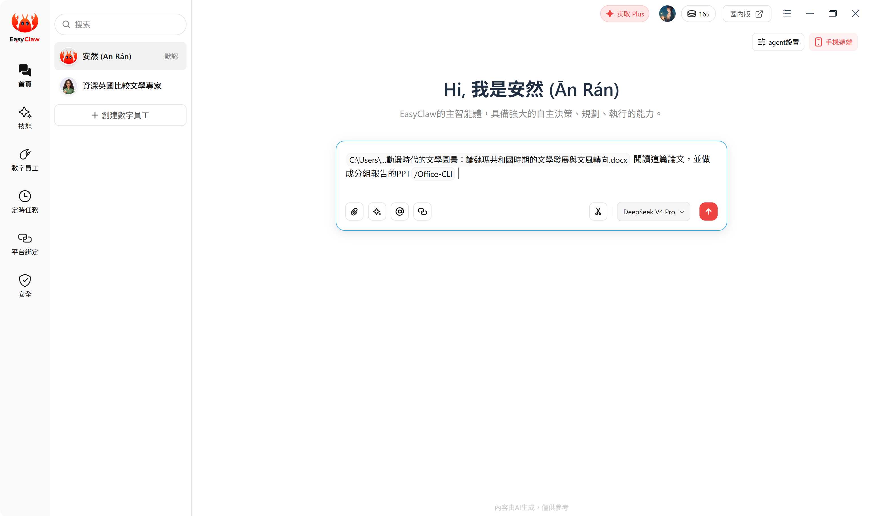Click the @ mention icon
Viewport: 871px width, 516px height.
[399, 212]
